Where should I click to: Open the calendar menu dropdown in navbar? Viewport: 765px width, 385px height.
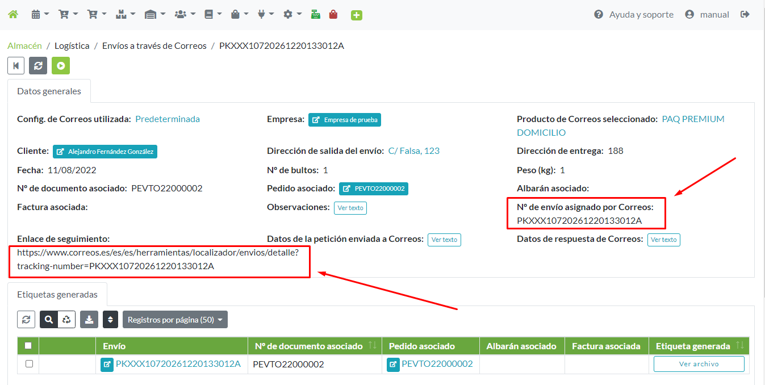point(40,15)
